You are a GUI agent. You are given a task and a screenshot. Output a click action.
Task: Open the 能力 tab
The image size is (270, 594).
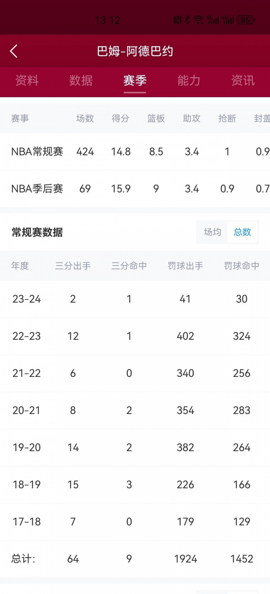pyautogui.click(x=189, y=80)
